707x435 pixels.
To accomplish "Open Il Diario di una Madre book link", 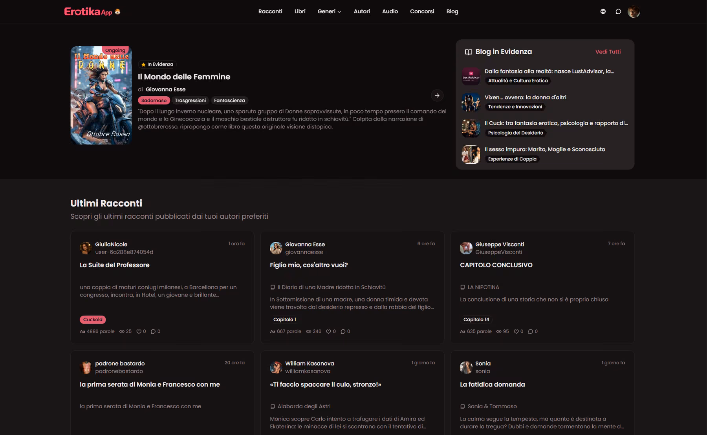I will point(331,287).
